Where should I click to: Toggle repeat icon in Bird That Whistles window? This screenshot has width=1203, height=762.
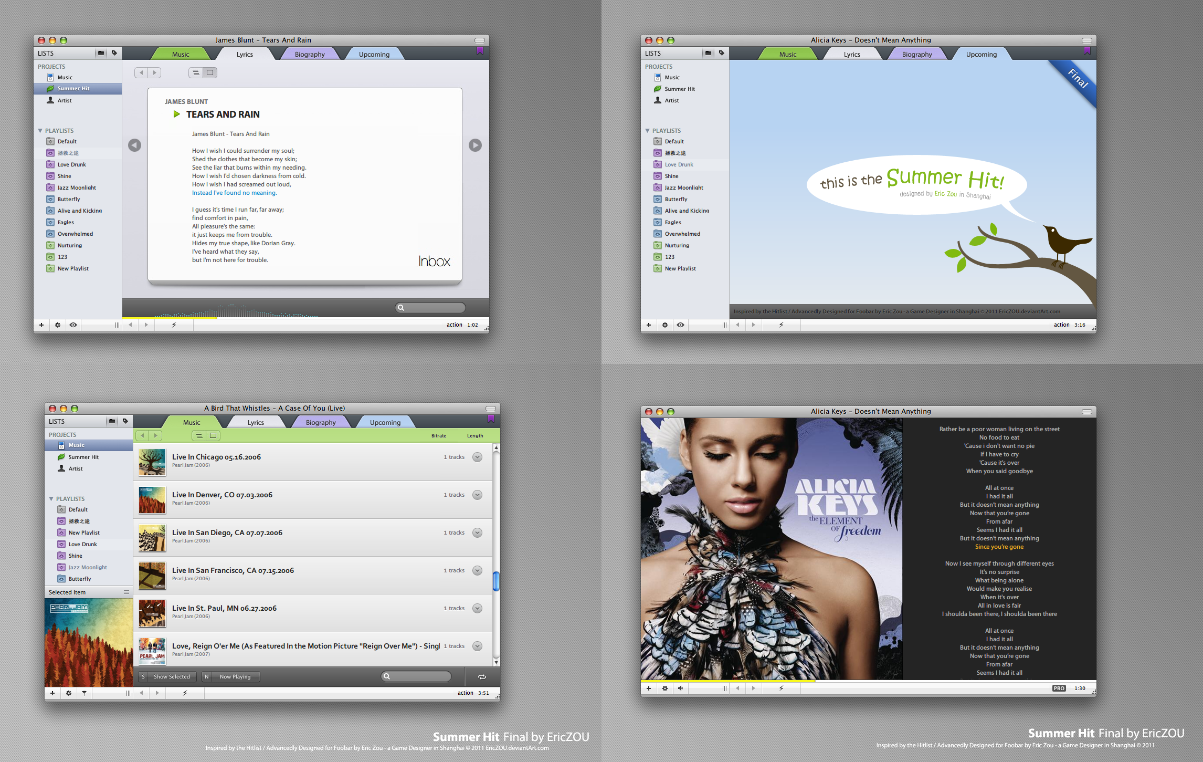tap(482, 676)
